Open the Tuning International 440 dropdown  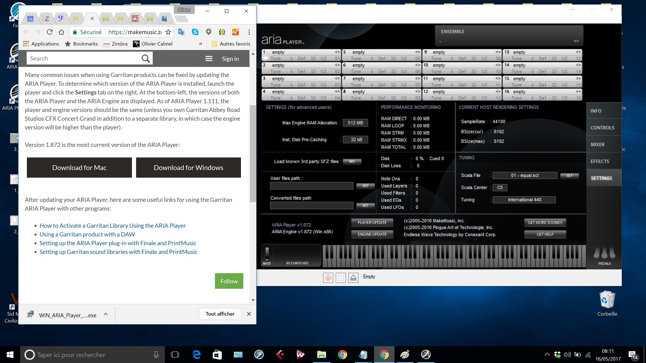pos(524,200)
